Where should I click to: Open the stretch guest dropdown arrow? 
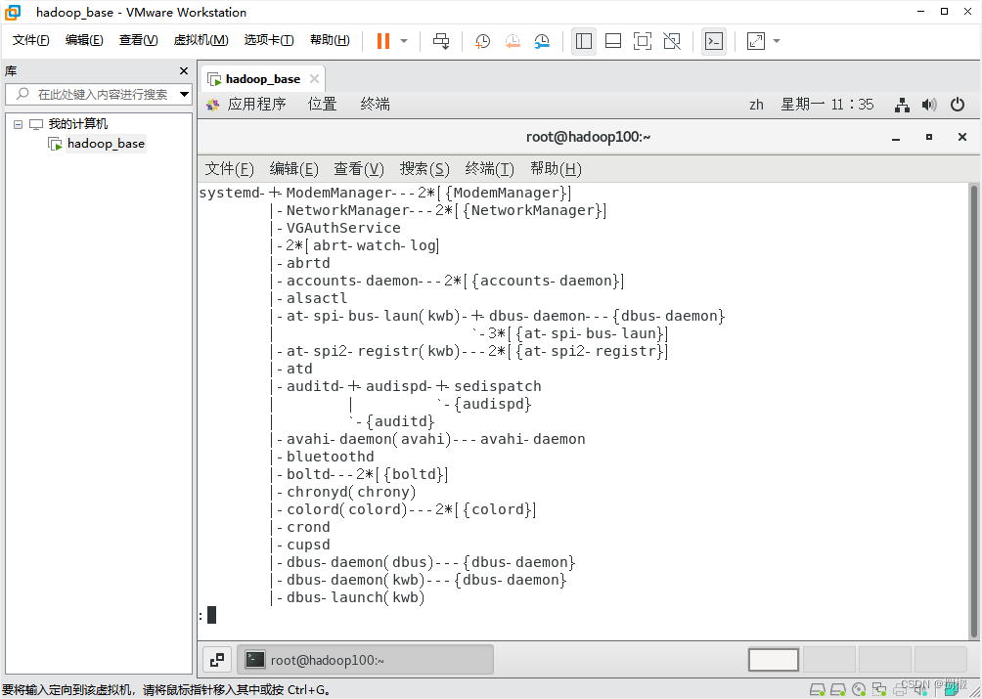tap(777, 41)
